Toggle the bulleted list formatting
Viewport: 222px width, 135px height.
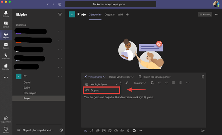(173, 83)
